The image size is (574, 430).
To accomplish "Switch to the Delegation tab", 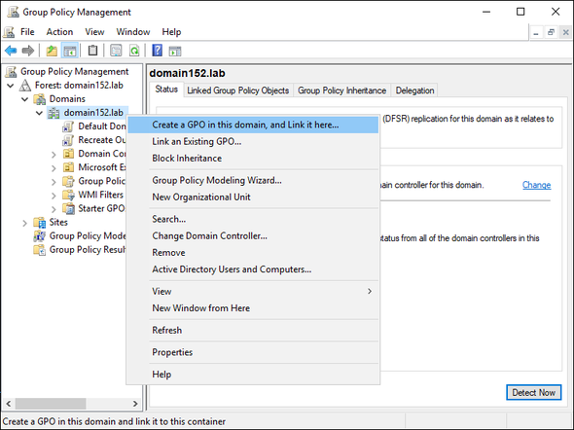I will [x=414, y=90].
